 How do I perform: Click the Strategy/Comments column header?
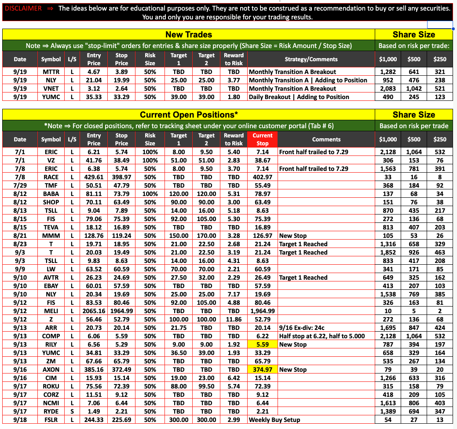[x=311, y=59]
